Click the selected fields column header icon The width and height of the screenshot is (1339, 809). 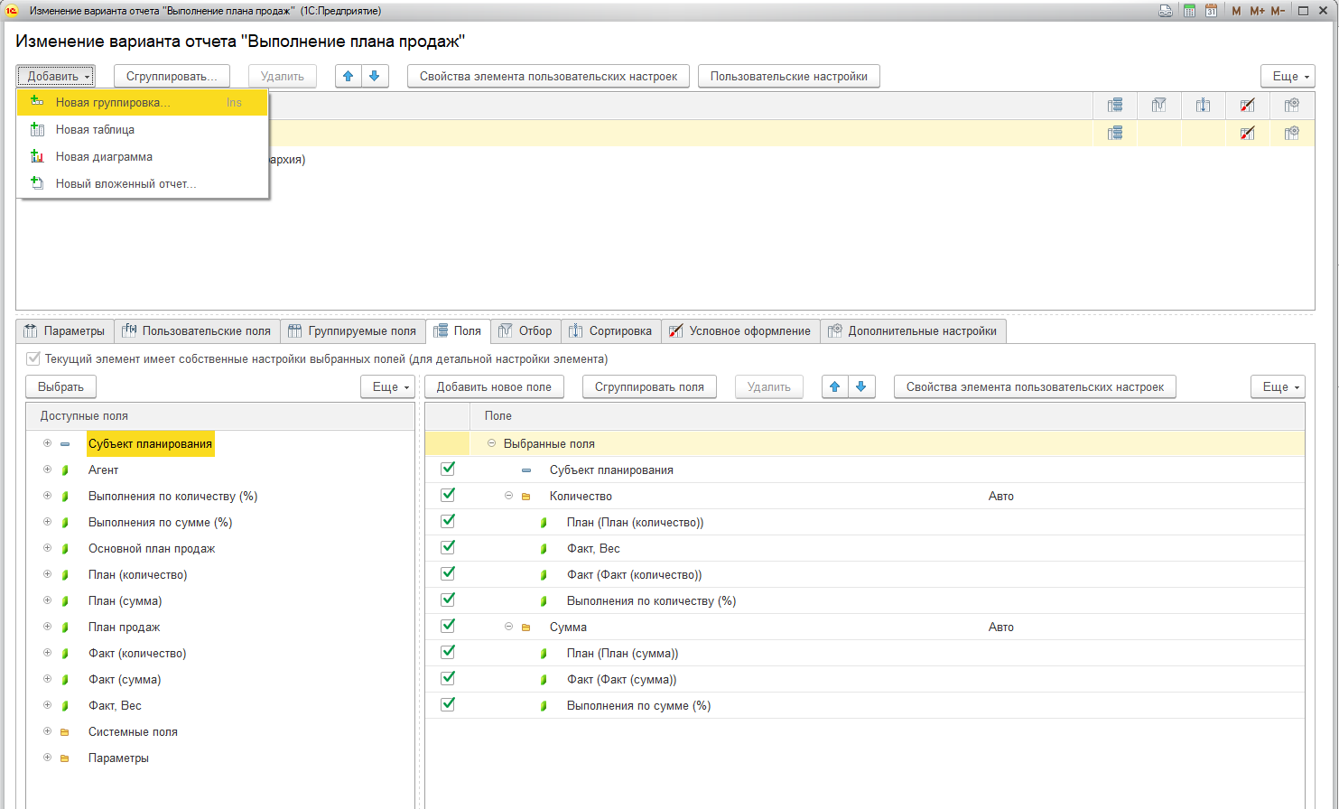pyautogui.click(x=1115, y=106)
